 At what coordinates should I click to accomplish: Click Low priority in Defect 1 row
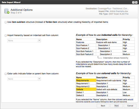129,92
